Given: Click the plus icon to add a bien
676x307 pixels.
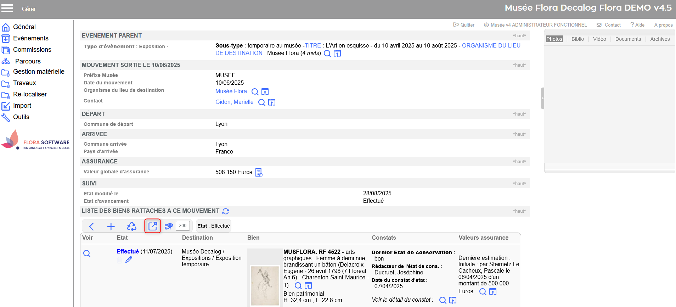Looking at the screenshot, I should pyautogui.click(x=111, y=227).
